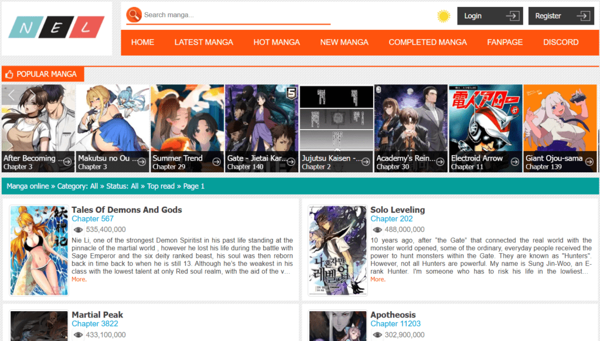Open Apotheosis cover thumbnail

pyautogui.click(x=338, y=326)
